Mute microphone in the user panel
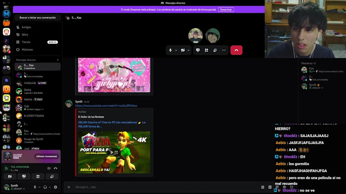 click(x=35, y=187)
